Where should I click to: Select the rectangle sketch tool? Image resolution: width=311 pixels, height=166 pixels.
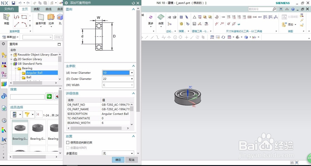pyautogui.click(x=24, y=17)
